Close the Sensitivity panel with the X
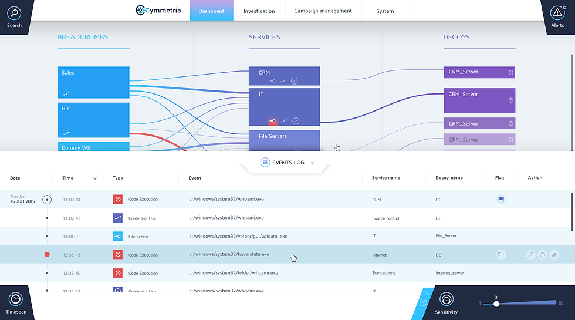The width and height of the screenshot is (575, 320). pyautogui.click(x=427, y=293)
